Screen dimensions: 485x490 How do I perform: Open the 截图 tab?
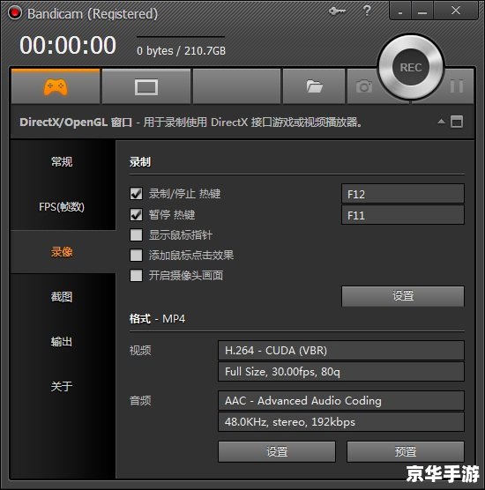point(62,297)
